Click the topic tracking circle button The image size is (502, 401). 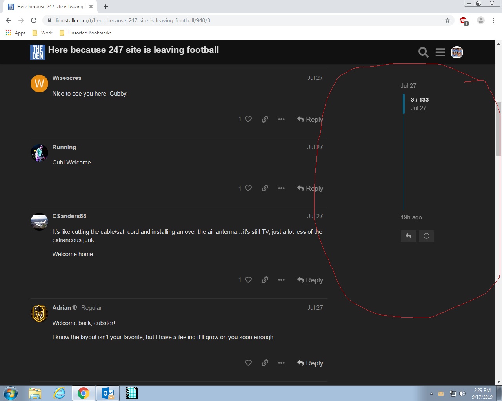[x=426, y=236]
